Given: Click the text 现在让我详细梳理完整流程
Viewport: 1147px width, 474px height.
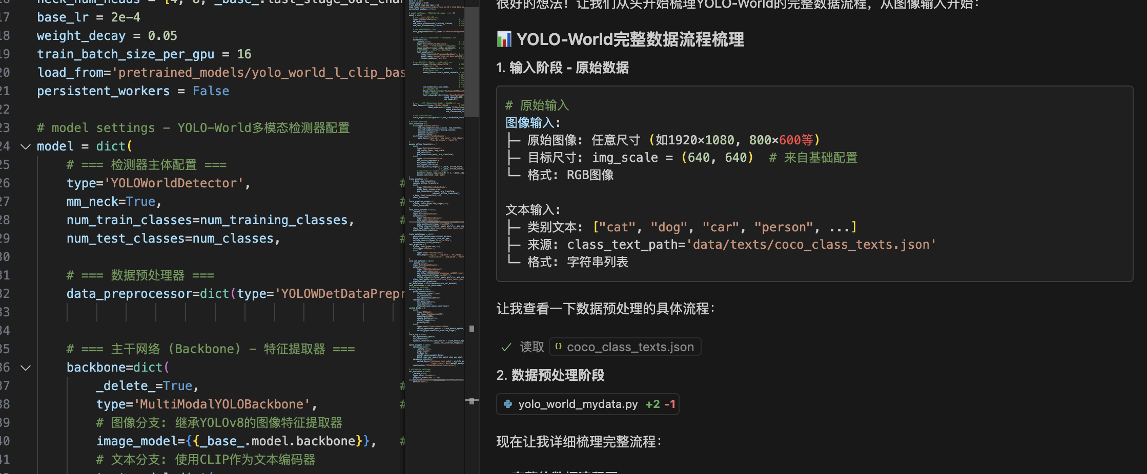Looking at the screenshot, I should pyautogui.click(x=579, y=442).
